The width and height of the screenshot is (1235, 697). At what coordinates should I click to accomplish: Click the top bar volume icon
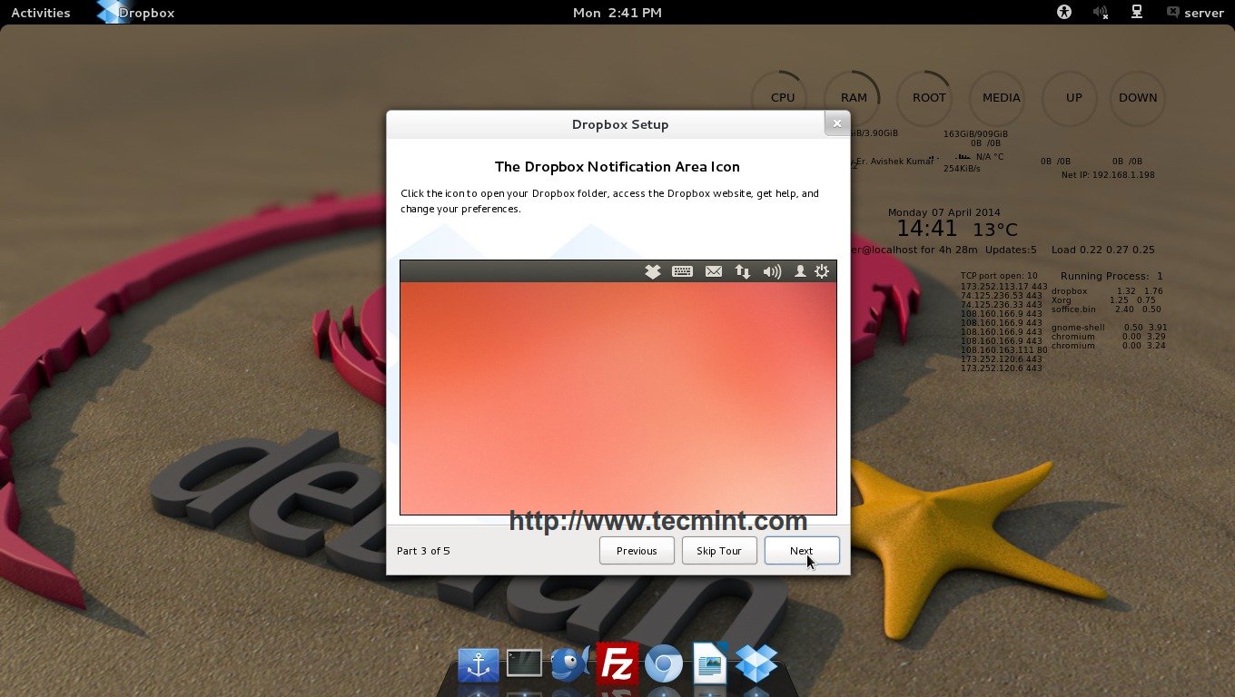[x=1101, y=13]
